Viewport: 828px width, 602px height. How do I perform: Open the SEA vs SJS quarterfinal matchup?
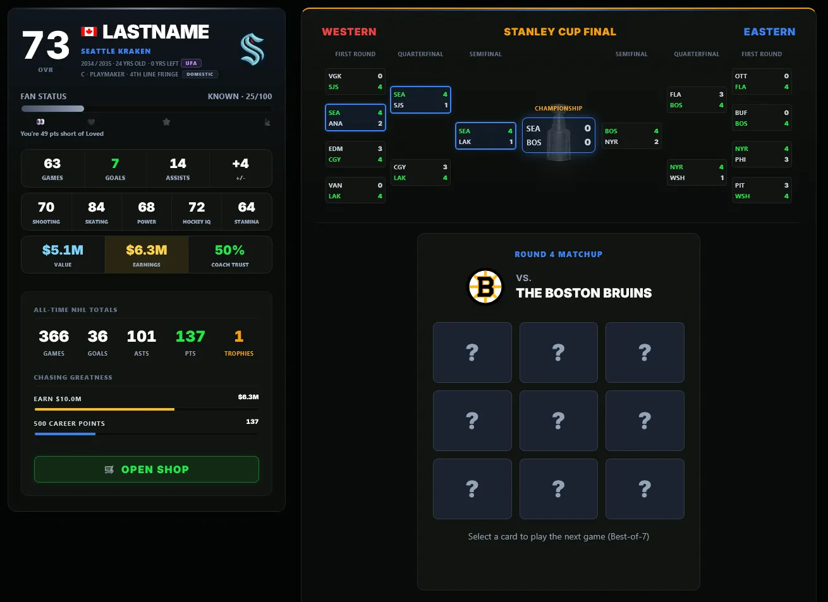pyautogui.click(x=420, y=100)
